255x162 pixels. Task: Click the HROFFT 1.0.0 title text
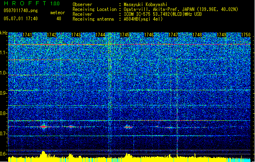click(x=32, y=3)
